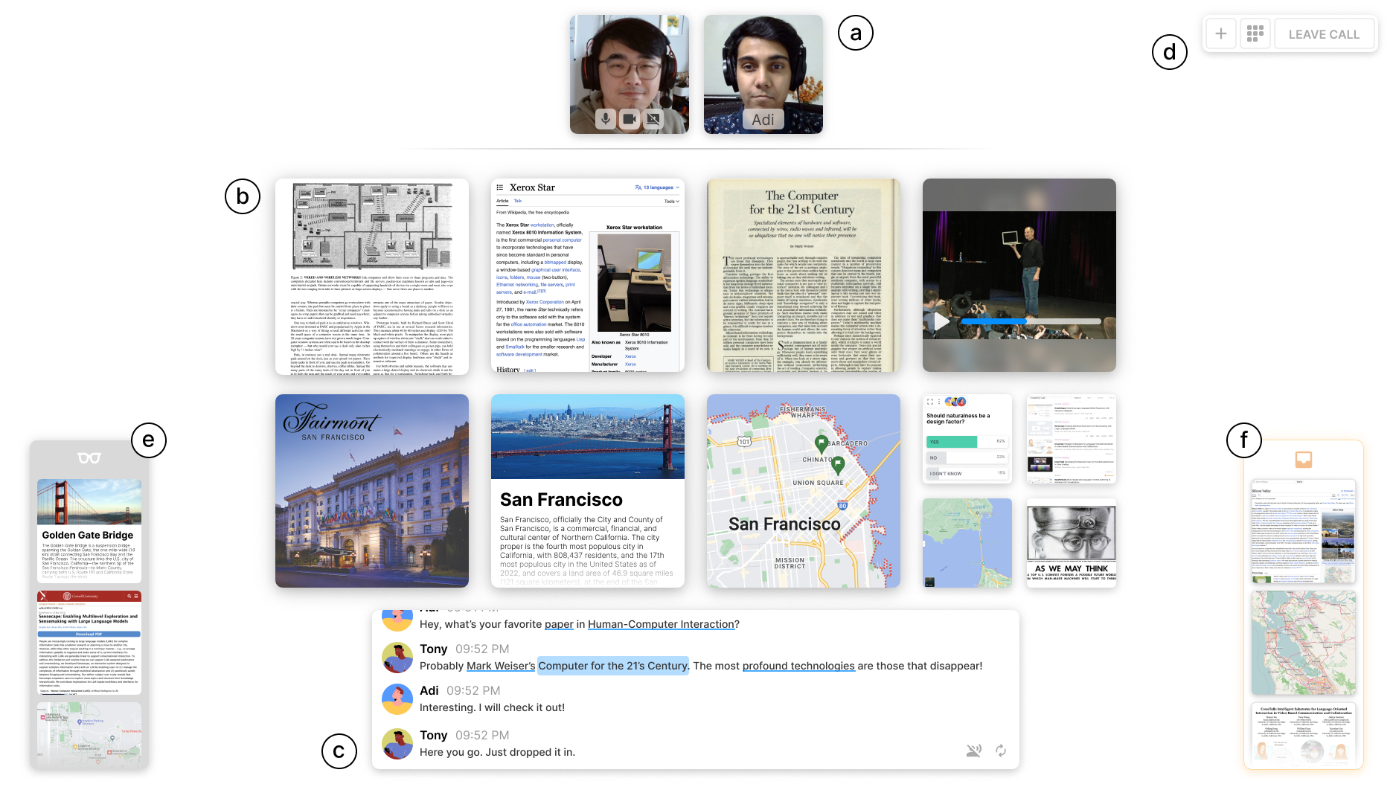Click the participant avatars on the poll card
The height and width of the screenshot is (787, 1393).
[x=955, y=402]
